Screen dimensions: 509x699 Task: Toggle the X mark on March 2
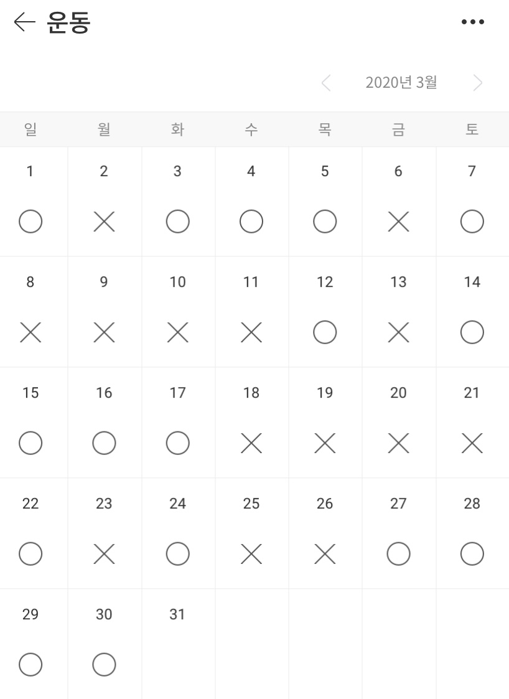(x=104, y=222)
